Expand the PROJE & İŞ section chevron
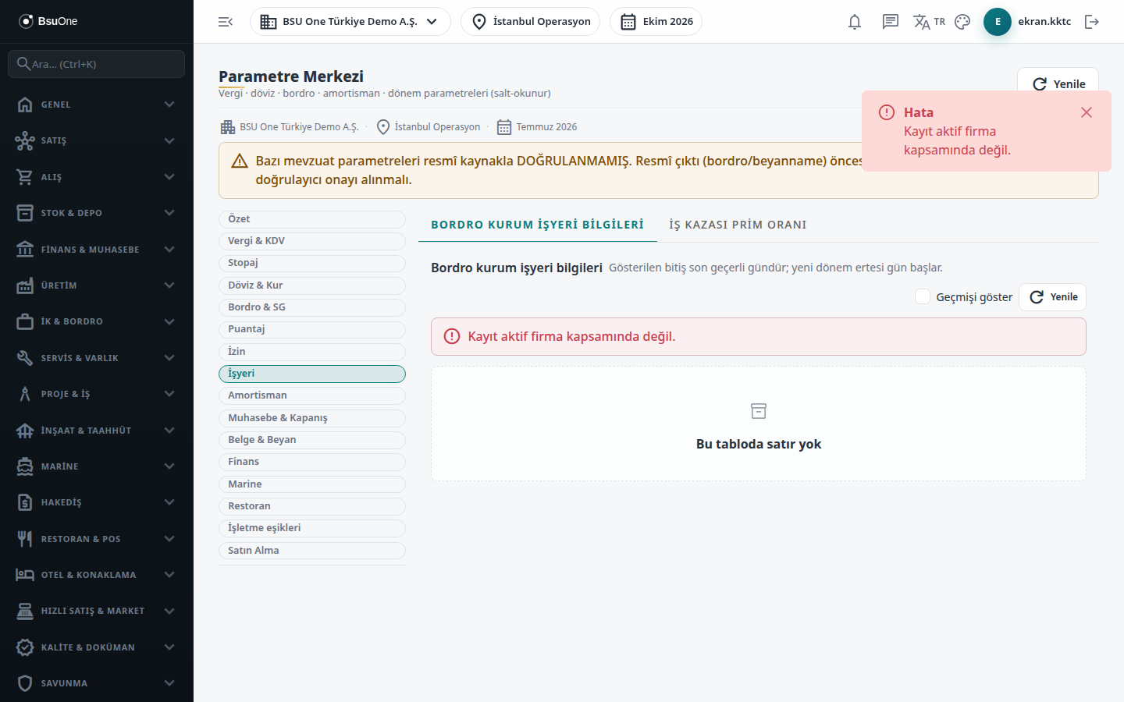The image size is (1124, 702). [169, 394]
